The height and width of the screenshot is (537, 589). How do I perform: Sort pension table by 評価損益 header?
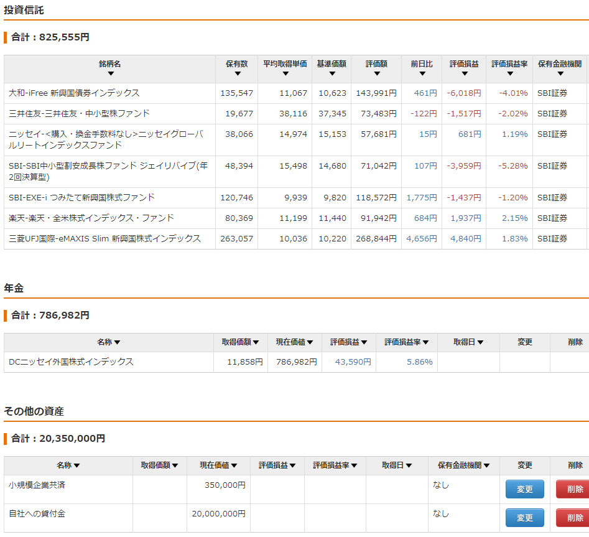pyautogui.click(x=348, y=342)
